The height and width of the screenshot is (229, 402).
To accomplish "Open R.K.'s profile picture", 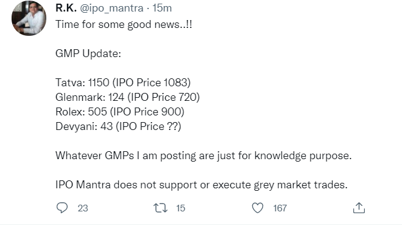I will click(x=29, y=18).
